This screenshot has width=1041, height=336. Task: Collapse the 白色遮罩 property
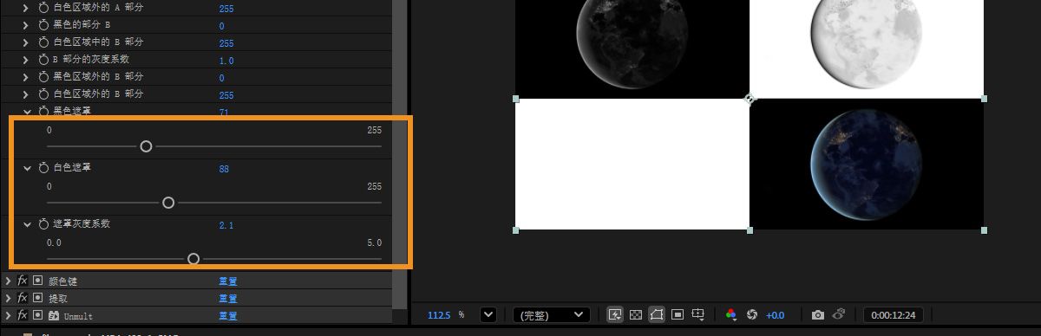[27, 168]
